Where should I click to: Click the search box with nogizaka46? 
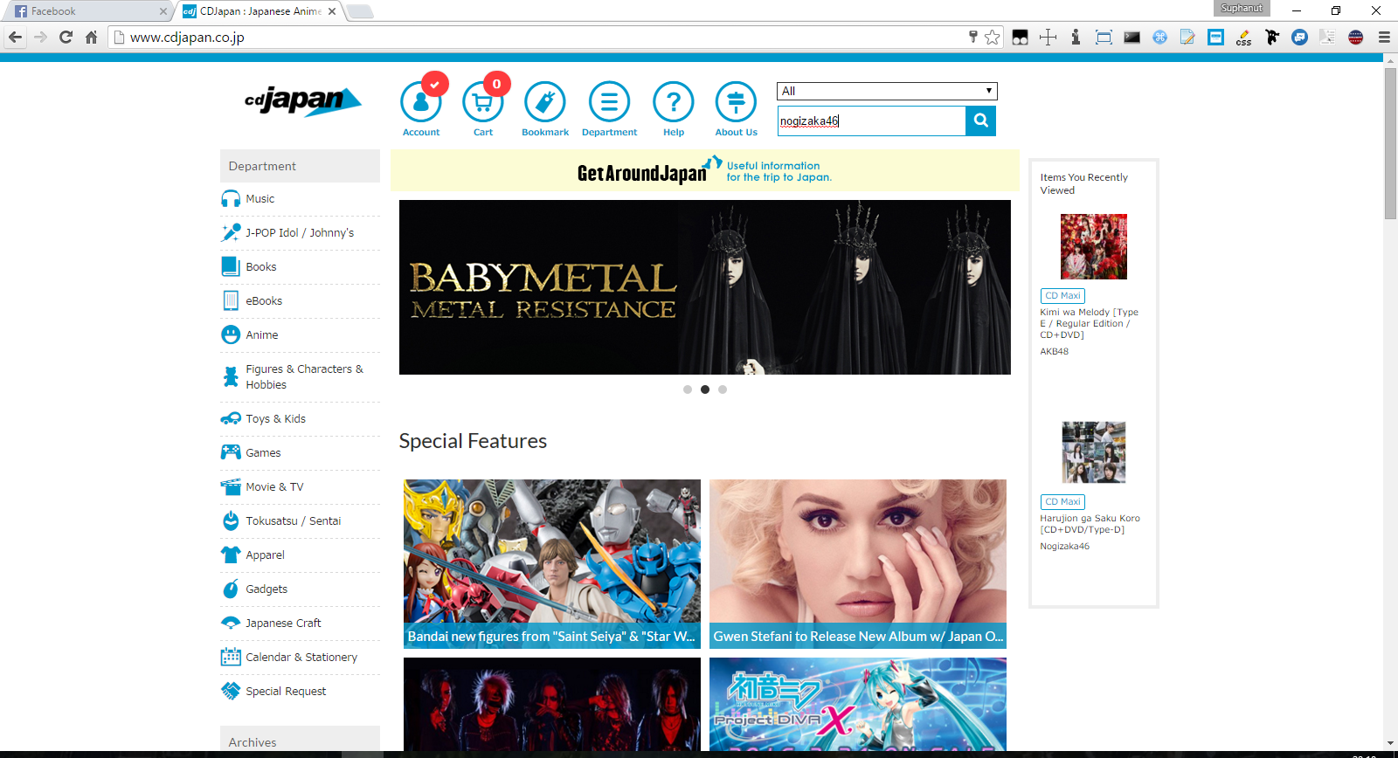coord(871,121)
